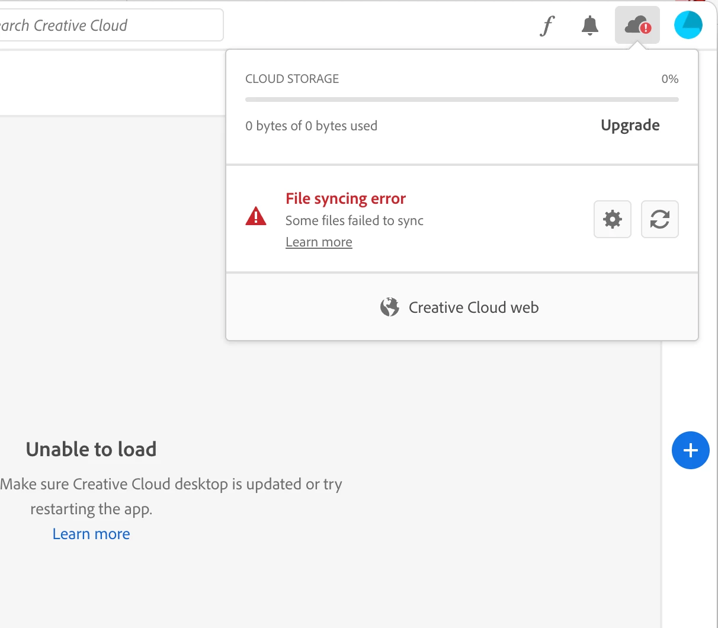
Task: Open Learn more under Unable to load
Action: [x=91, y=534]
